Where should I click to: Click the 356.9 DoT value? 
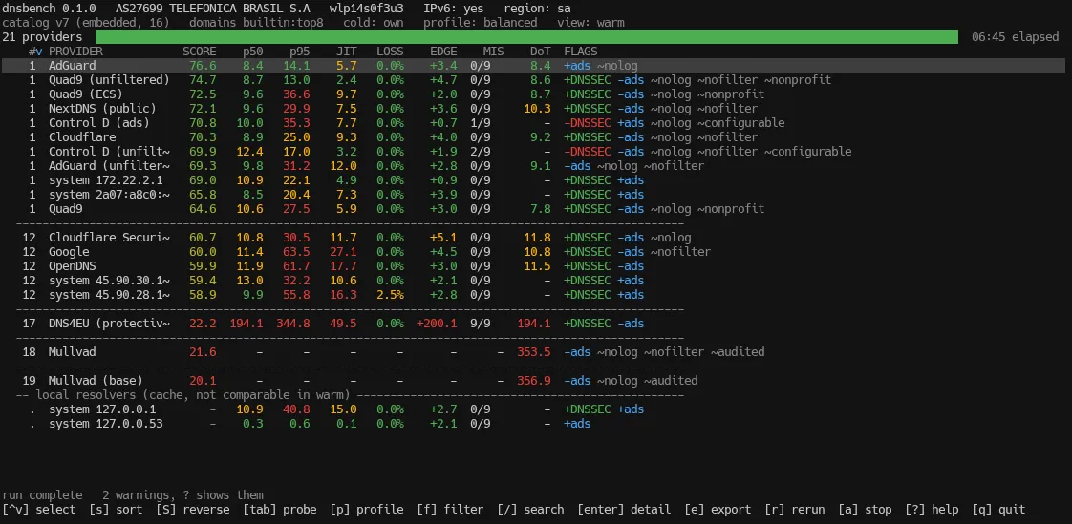coord(534,381)
